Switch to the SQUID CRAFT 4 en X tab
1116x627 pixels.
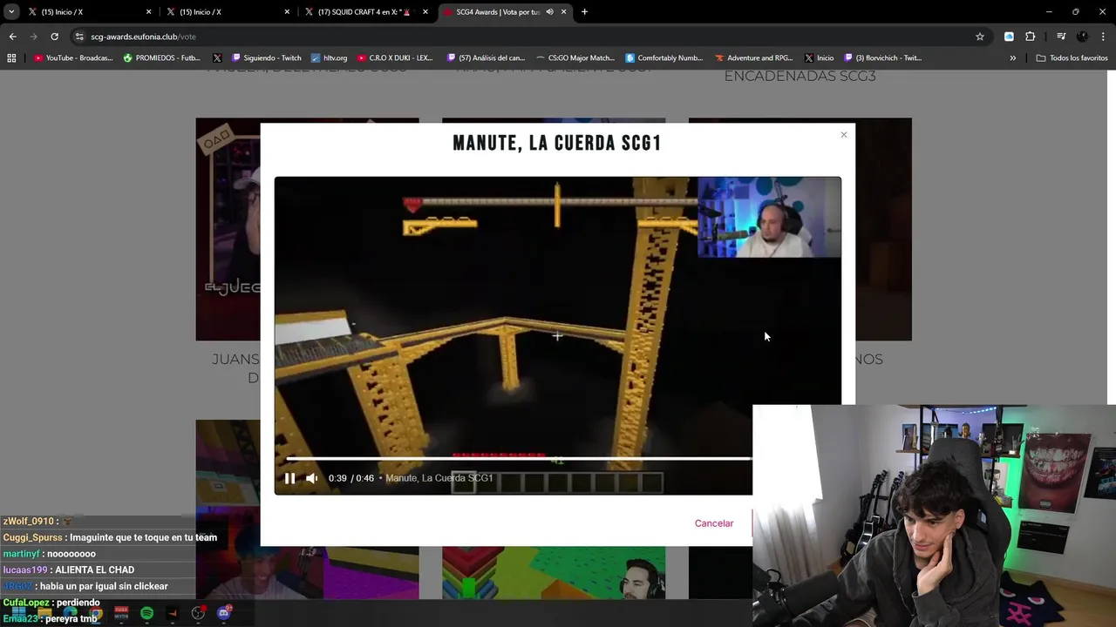(366, 12)
